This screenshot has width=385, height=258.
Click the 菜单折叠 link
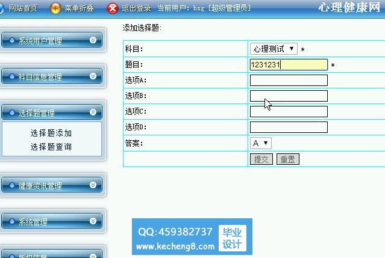tap(79, 8)
